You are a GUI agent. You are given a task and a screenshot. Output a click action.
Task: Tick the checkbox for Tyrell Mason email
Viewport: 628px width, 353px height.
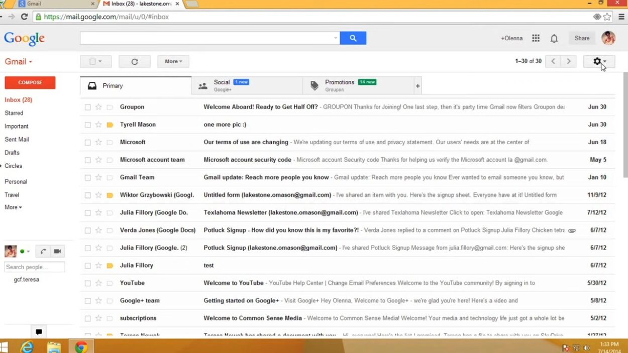[x=87, y=125]
